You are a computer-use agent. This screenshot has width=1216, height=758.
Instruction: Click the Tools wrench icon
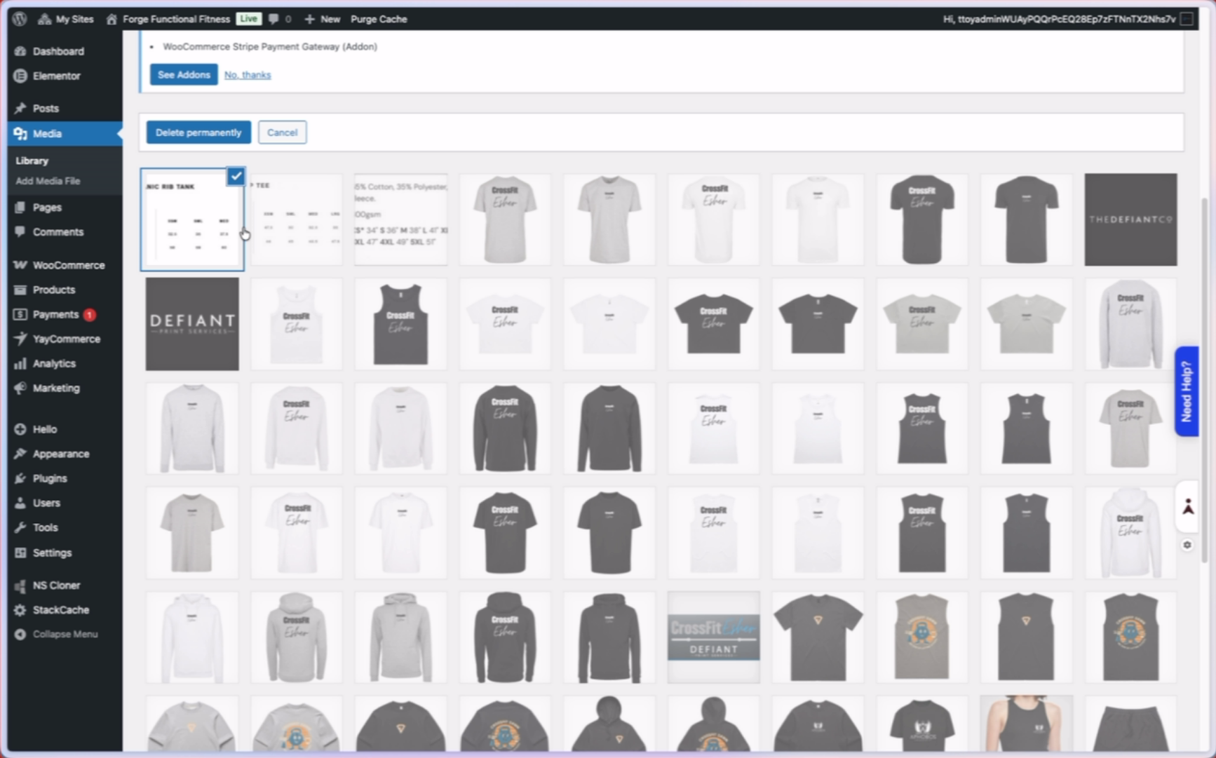20,527
